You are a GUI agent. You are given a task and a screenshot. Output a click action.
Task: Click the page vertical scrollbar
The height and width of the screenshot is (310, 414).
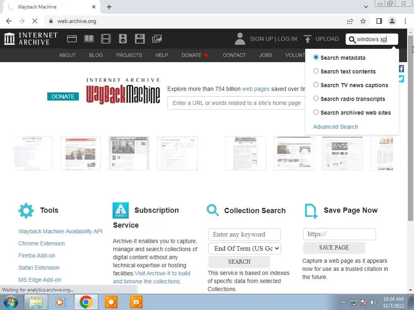pyautogui.click(x=411, y=128)
